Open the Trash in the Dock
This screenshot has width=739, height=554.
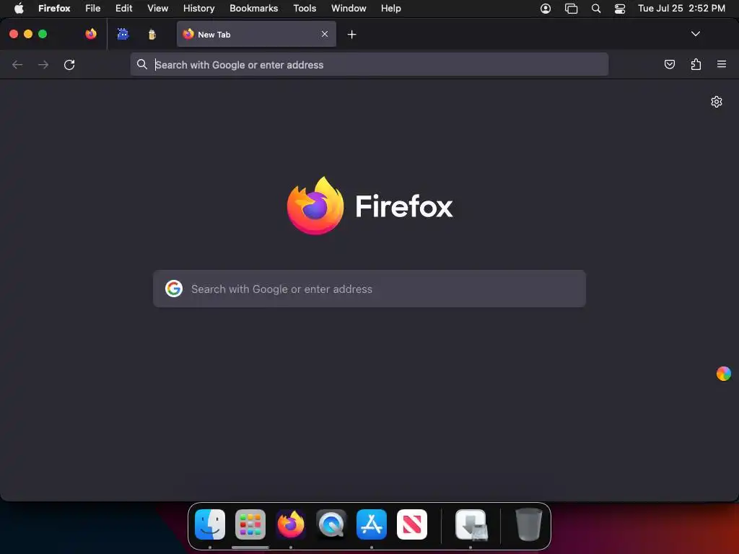coord(528,524)
